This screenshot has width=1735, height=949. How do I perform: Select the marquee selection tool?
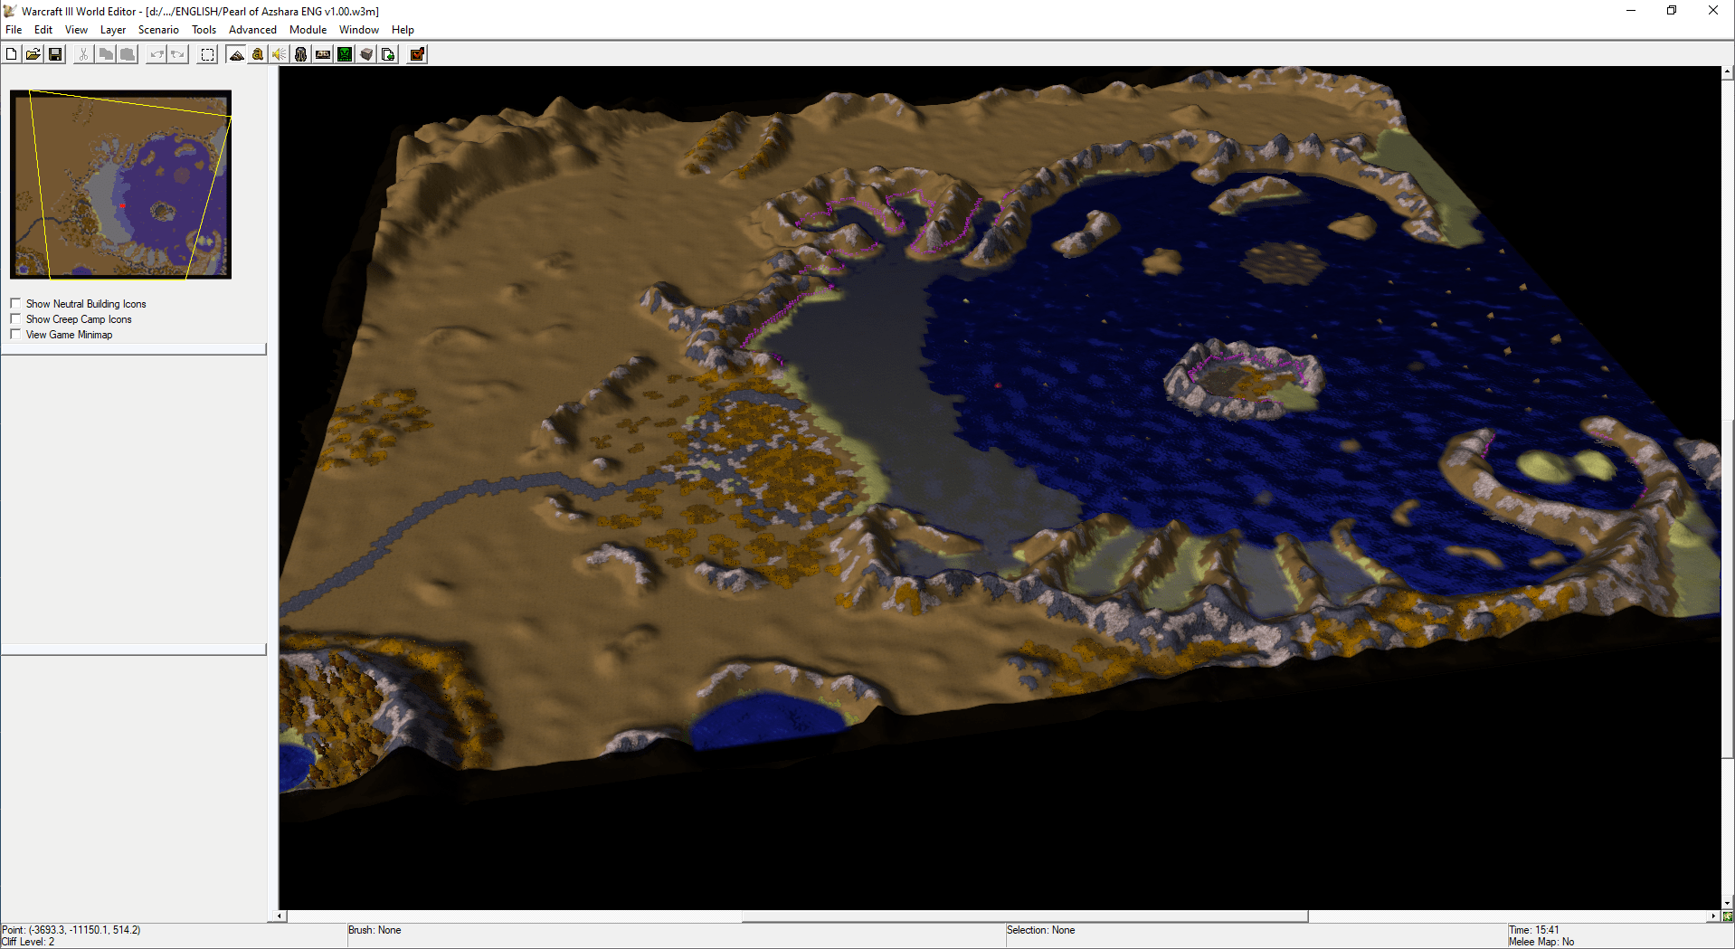tap(206, 54)
